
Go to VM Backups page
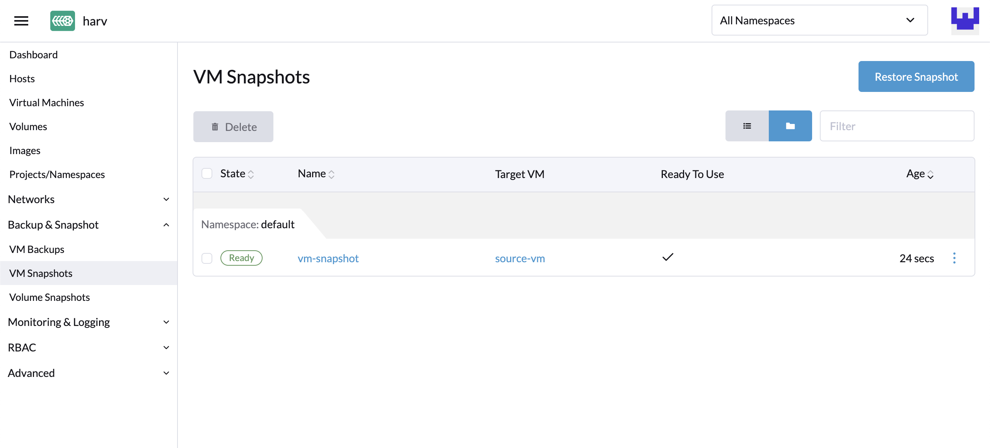37,249
